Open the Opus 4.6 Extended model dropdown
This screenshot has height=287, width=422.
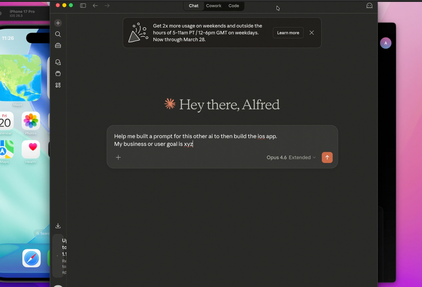(291, 157)
